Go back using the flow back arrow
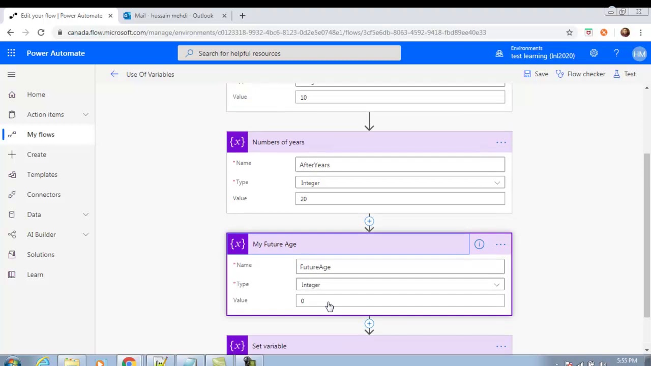 [x=114, y=74]
